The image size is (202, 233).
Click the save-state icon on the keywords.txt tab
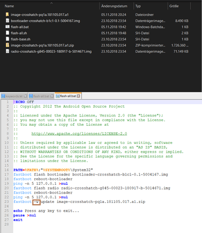3,96
